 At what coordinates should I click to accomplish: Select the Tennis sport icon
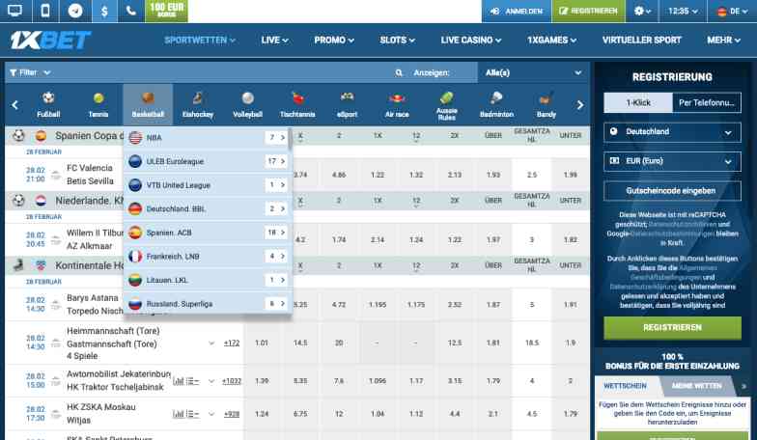[x=98, y=104]
